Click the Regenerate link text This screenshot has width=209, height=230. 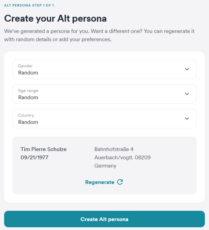point(100,182)
